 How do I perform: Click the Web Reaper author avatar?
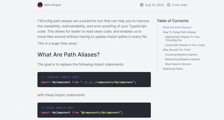coord(40,5)
